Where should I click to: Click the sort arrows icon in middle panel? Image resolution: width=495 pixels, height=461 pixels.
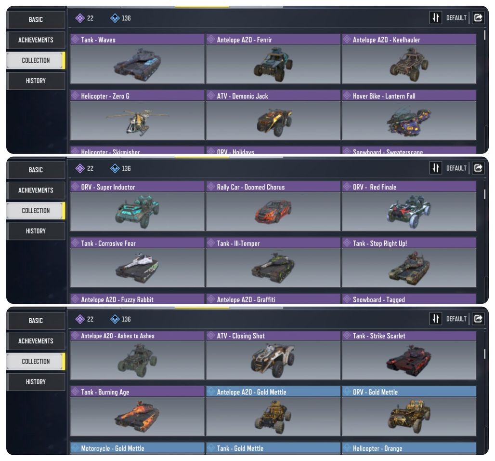click(x=436, y=168)
